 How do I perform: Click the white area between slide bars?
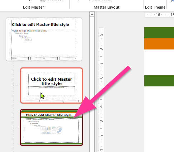click(x=159, y=62)
